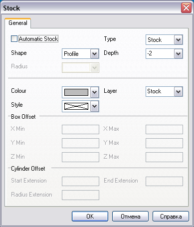The width and height of the screenshot is (194, 227).
Task: Select the grey Colour swatch
Action: [76, 92]
